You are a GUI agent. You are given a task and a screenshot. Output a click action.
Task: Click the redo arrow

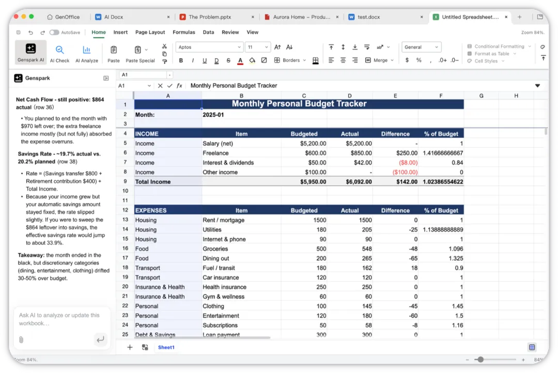coord(42,33)
